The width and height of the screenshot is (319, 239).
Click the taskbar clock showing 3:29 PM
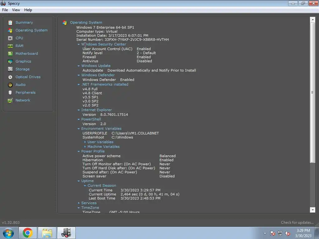click(x=303, y=233)
